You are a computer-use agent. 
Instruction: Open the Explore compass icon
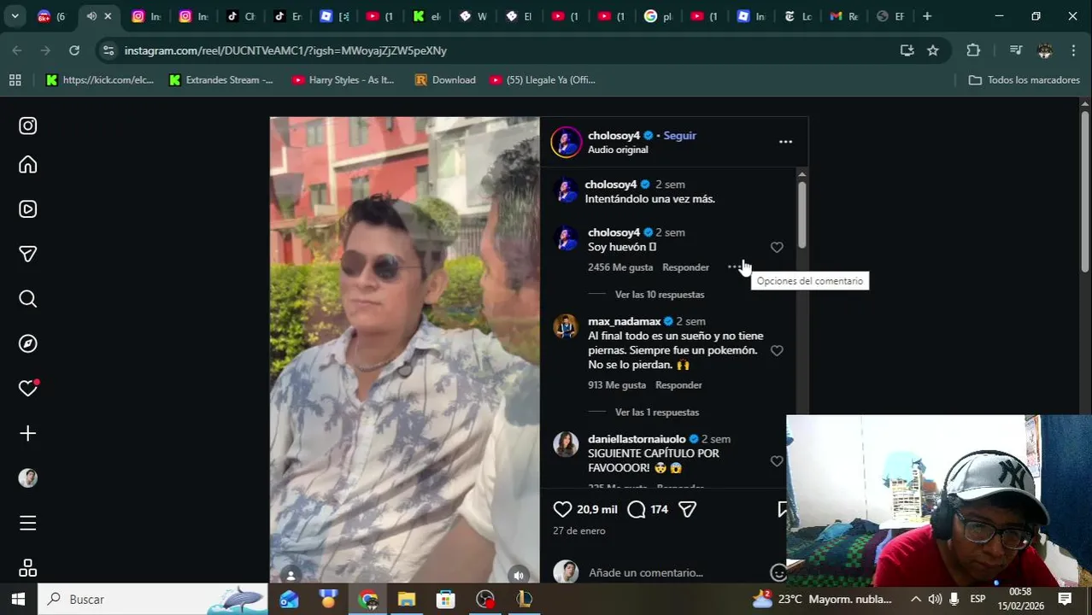(x=28, y=343)
